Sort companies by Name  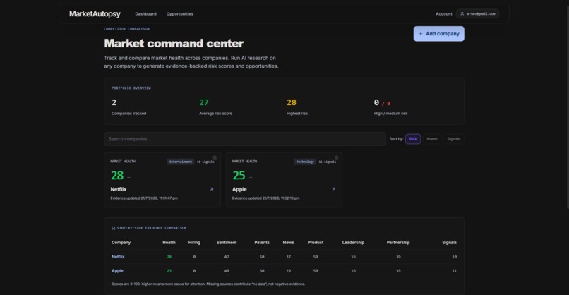(432, 139)
